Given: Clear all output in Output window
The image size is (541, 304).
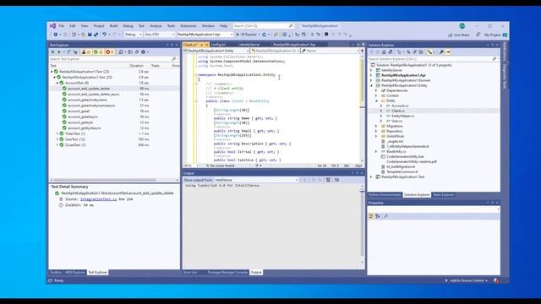Looking at the screenshot, I should click(x=328, y=180).
